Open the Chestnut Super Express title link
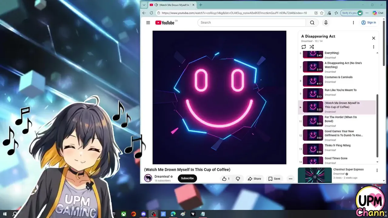Image resolution: width=388 pixels, height=218 pixels. 348,170
